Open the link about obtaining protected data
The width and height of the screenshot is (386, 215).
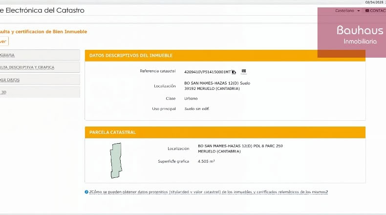coord(209,192)
